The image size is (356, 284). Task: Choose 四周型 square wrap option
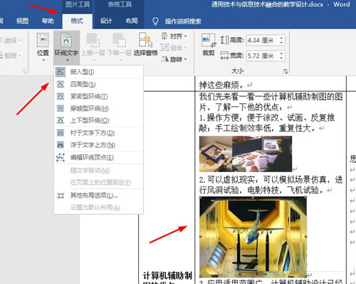(99, 84)
